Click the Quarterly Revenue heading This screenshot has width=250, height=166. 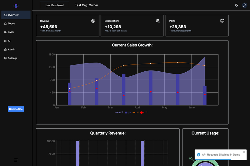click(108, 133)
